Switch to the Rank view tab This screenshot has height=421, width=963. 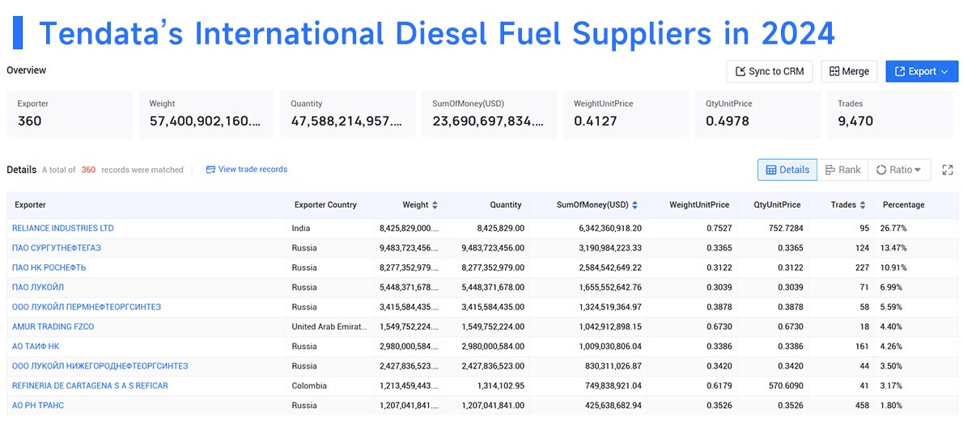tap(842, 170)
